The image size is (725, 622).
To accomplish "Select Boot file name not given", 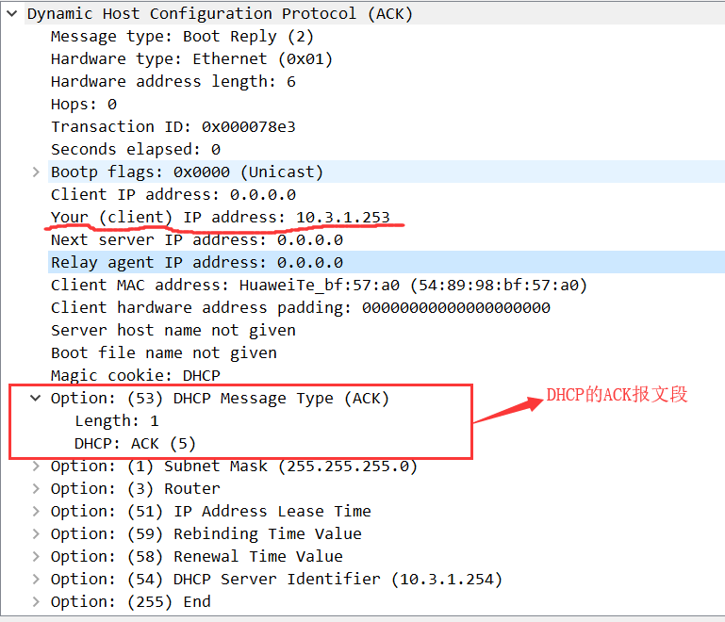I will (164, 353).
